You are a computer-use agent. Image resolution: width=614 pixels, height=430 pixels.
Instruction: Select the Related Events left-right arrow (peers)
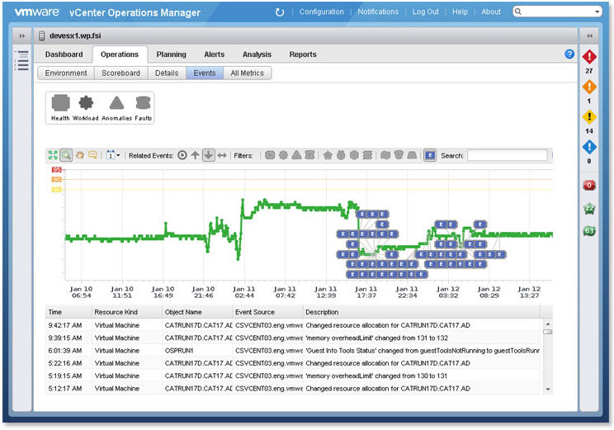click(x=222, y=155)
